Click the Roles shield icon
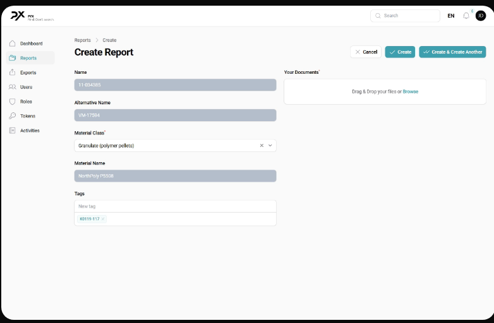 tap(12, 102)
